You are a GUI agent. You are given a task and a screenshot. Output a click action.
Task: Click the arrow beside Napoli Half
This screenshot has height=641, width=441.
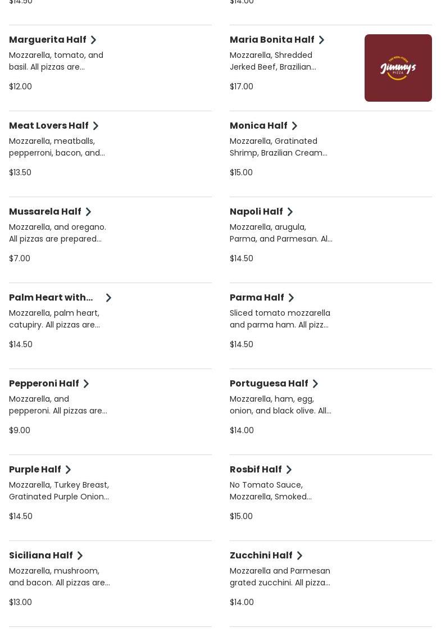tap(290, 212)
